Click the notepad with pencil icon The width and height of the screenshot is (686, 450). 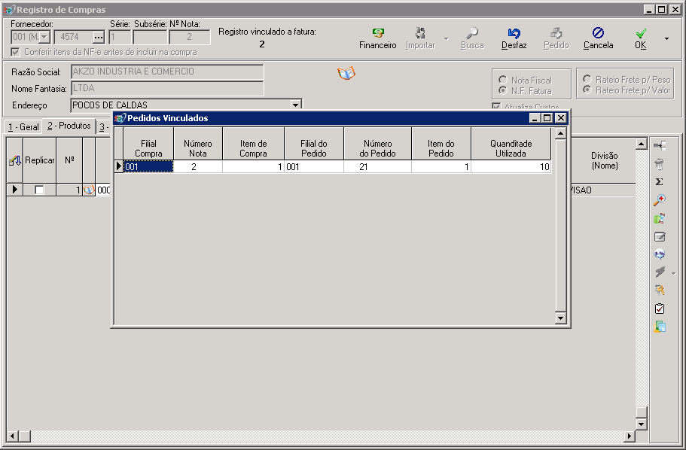click(660, 236)
